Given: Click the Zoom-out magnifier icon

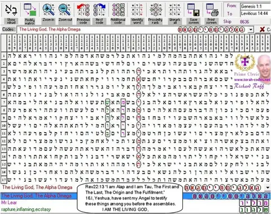Looking at the screenshot, I should click(64, 10).
